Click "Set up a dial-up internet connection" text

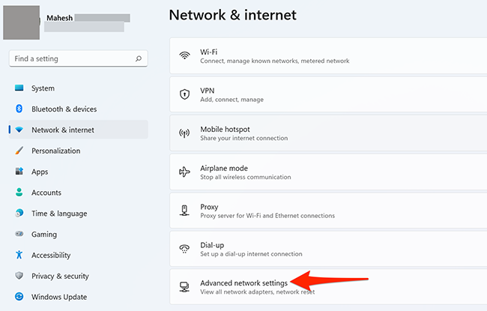[x=251, y=254]
